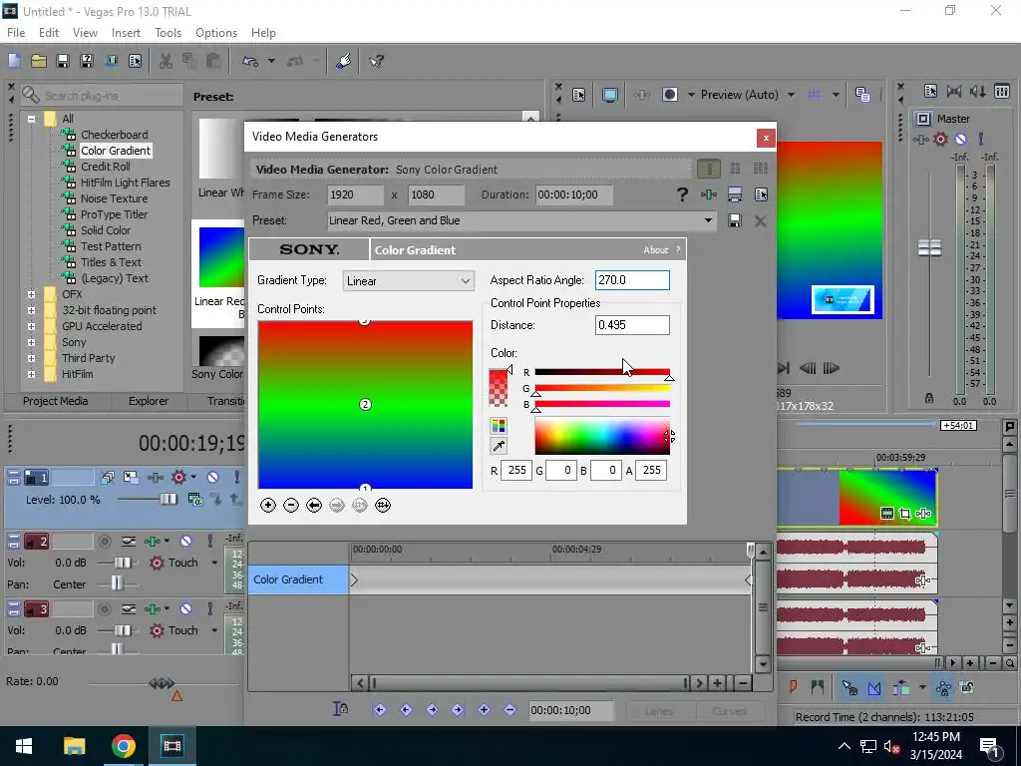Click the red R color slider
Screen dimensions: 1021x766
(x=602, y=372)
